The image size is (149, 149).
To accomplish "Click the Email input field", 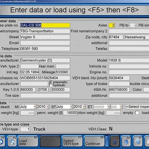I will pos(45,43).
